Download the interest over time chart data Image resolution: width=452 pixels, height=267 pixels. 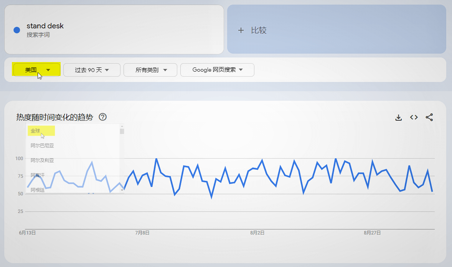pyautogui.click(x=398, y=117)
